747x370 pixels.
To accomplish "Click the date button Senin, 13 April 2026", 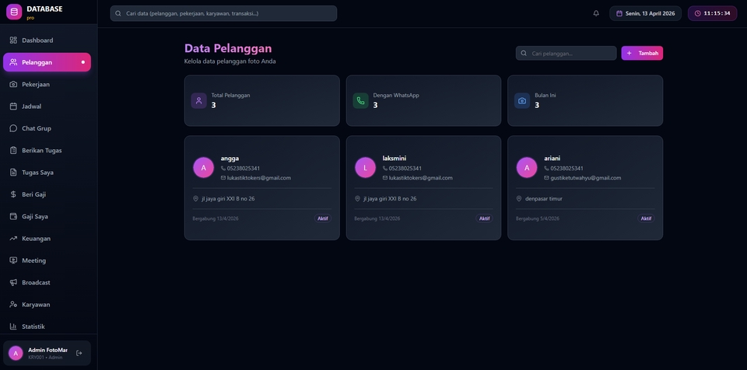I will point(646,13).
